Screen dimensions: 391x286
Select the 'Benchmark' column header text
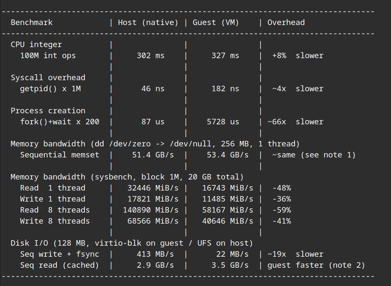click(x=32, y=22)
